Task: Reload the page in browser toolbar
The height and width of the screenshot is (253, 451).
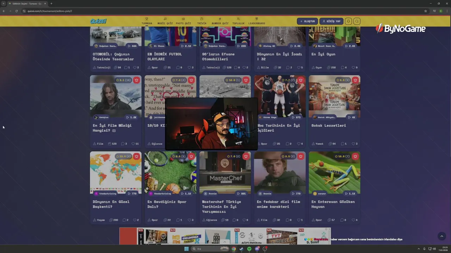Action: pyautogui.click(x=16, y=11)
